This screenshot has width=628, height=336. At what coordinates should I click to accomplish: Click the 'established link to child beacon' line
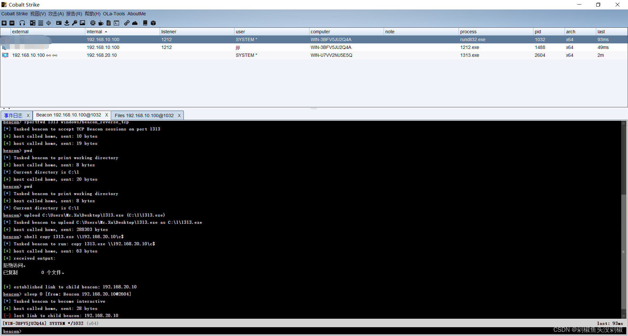pyautogui.click(x=70, y=287)
